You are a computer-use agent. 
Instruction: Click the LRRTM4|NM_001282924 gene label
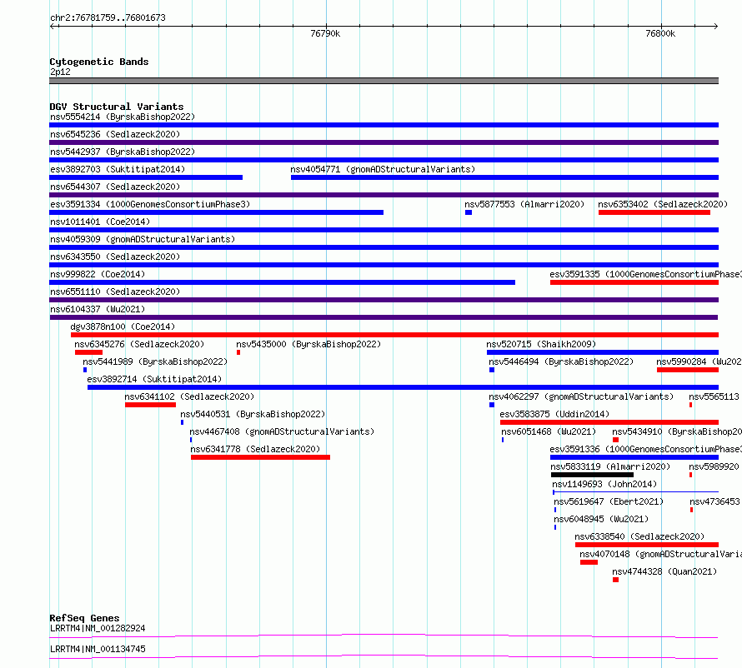tap(98, 628)
